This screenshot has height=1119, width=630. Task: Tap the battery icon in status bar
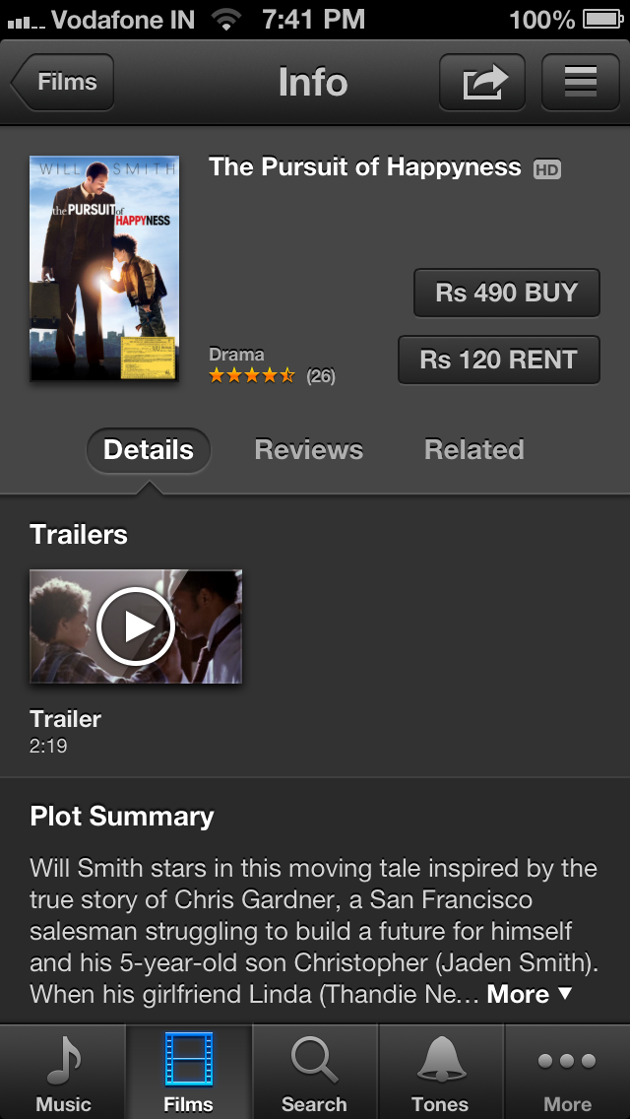coord(603,20)
